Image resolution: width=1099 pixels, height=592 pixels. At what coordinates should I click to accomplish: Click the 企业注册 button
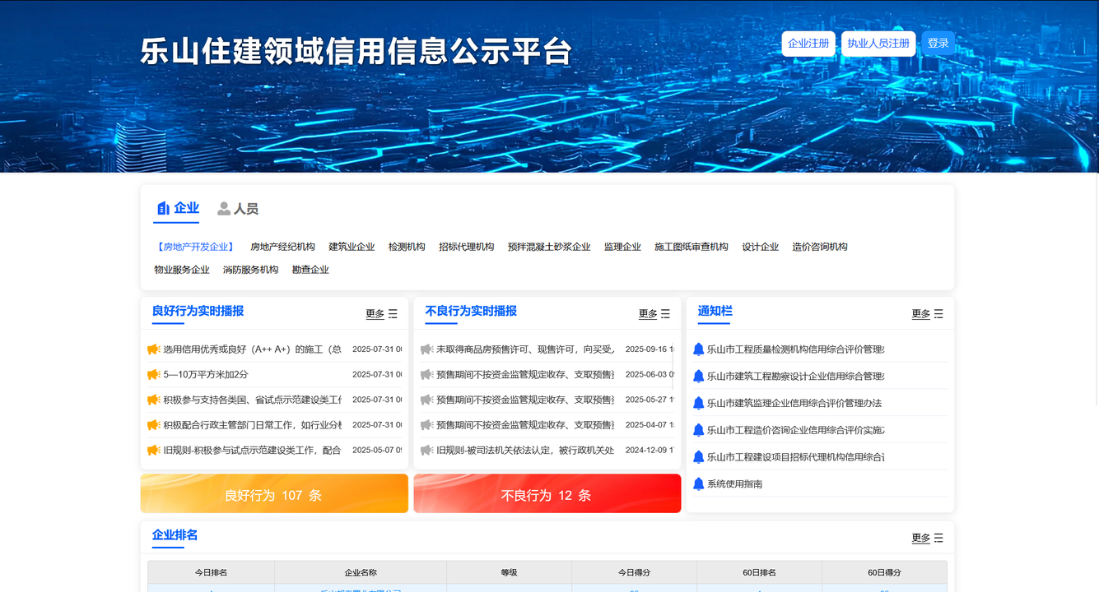[x=808, y=44]
